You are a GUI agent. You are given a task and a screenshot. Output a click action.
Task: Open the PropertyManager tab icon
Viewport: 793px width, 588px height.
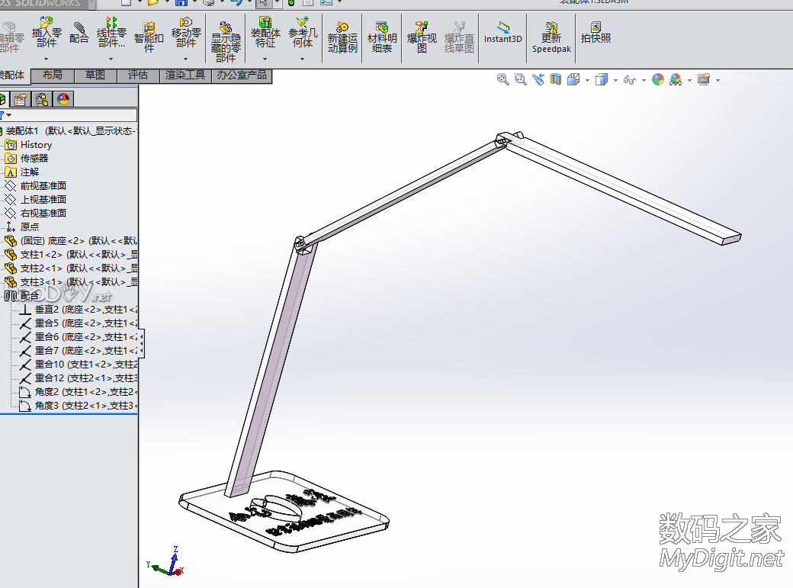[21, 99]
